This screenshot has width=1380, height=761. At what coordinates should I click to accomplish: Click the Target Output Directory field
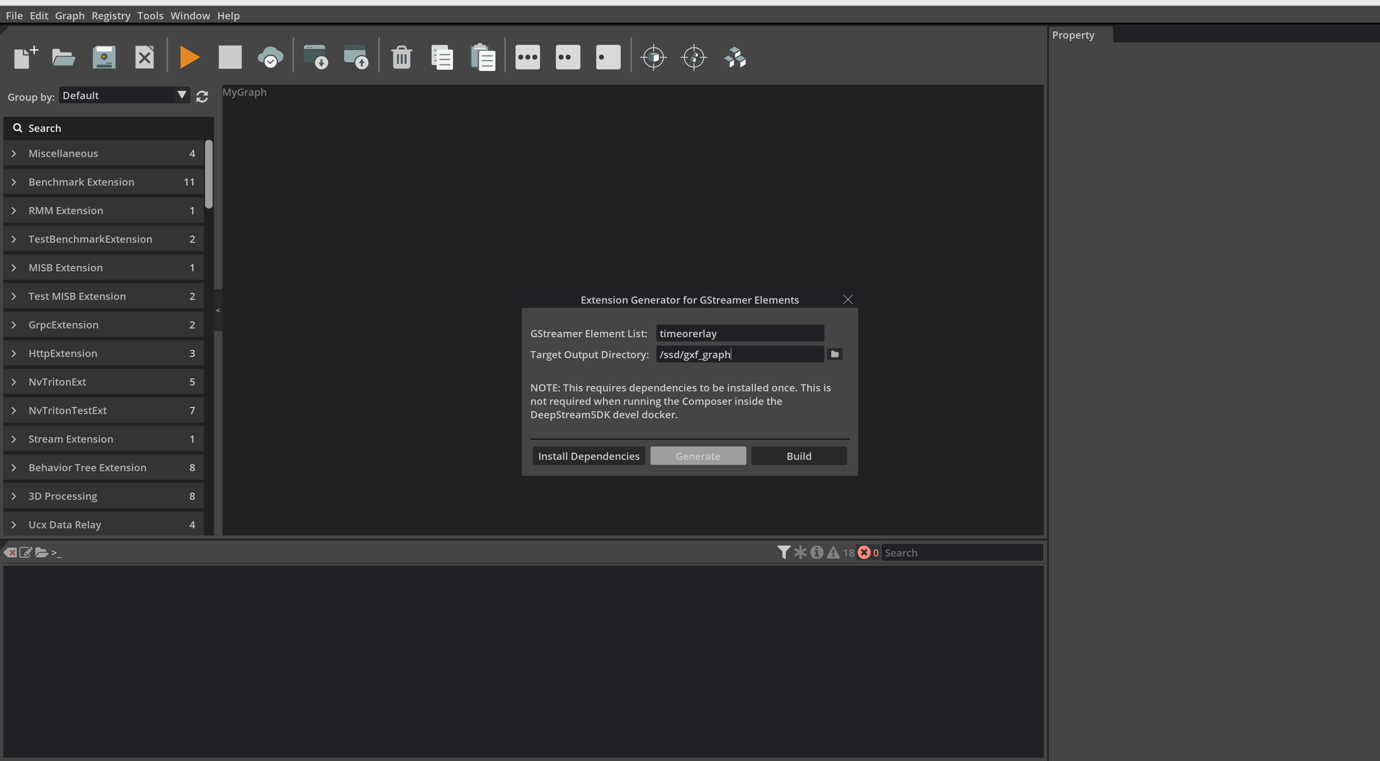click(740, 354)
